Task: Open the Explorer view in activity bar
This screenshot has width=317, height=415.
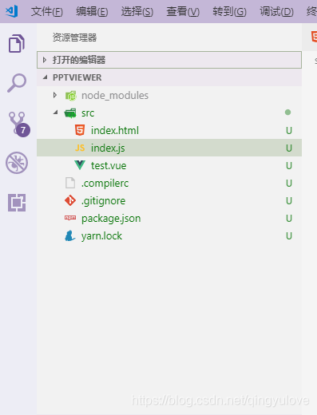Action: (17, 43)
